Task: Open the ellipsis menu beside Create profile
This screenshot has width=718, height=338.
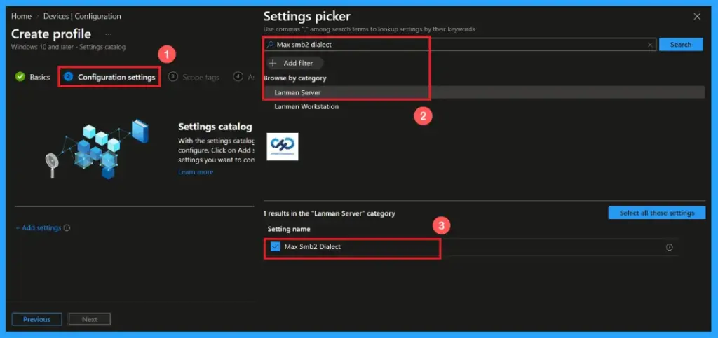Action: [x=108, y=34]
